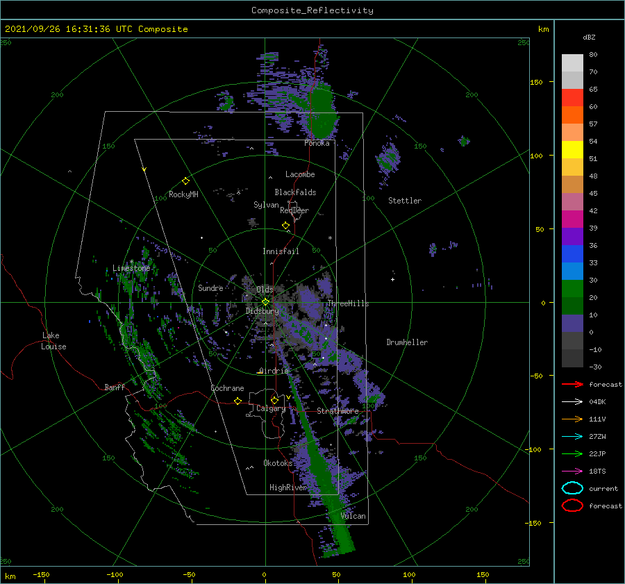Viewport: 625px width, 584px height.
Task: Click the Innisfail town label
Action: (281, 251)
